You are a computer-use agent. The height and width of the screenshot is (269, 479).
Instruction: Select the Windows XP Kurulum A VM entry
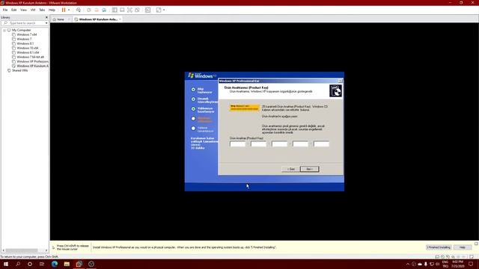[32, 66]
